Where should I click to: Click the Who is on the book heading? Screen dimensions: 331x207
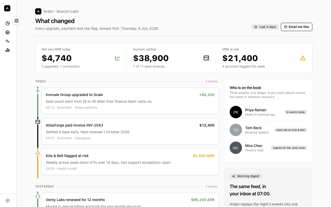coord(245,88)
